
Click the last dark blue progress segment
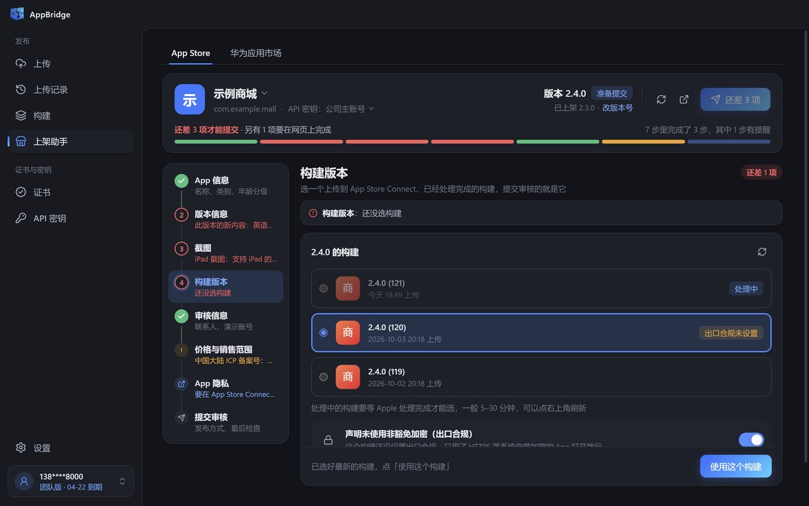[729, 142]
